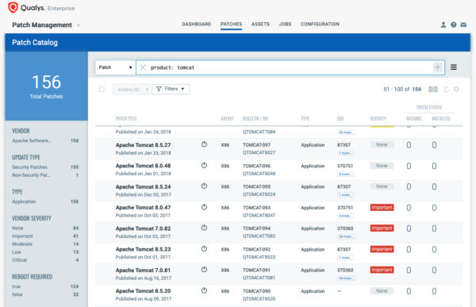Open the Patch search type dropdown
The image size is (476, 307).
115,67
